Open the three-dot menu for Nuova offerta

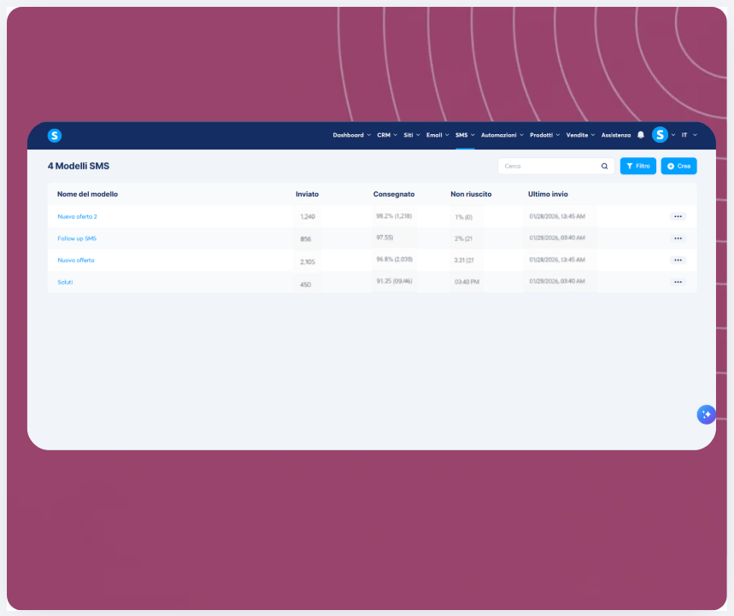(678, 260)
